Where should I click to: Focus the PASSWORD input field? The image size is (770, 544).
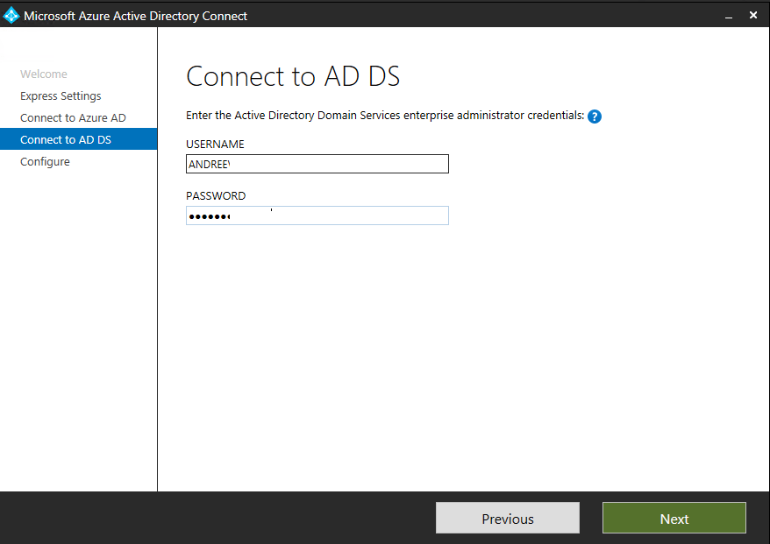coord(317,215)
